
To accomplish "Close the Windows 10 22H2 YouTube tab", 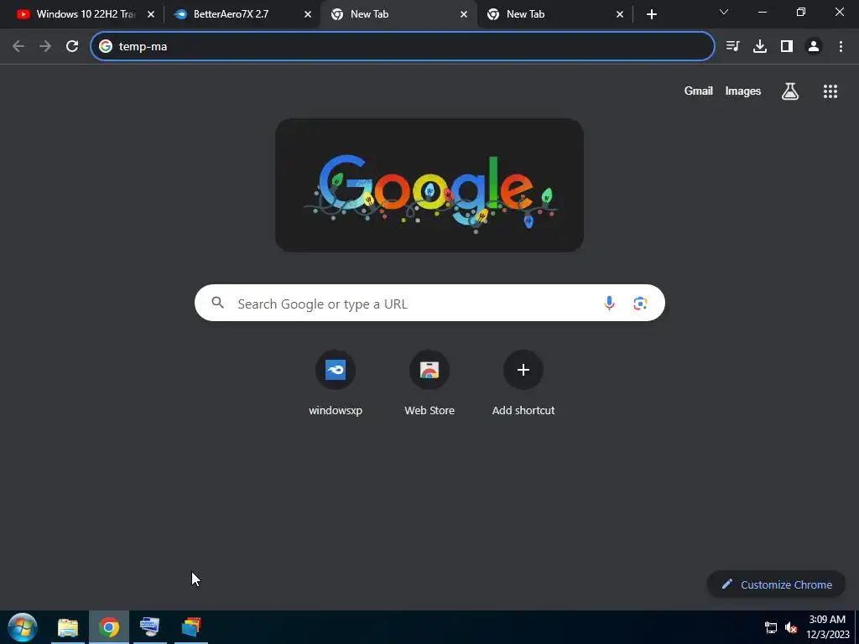I will click(x=151, y=14).
